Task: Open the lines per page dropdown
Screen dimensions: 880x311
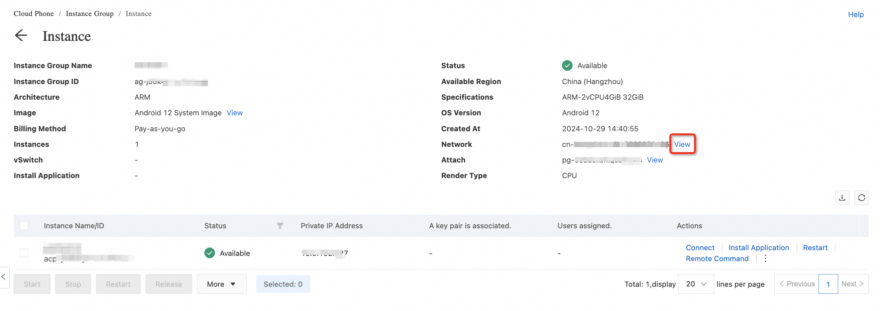Action: (696, 284)
